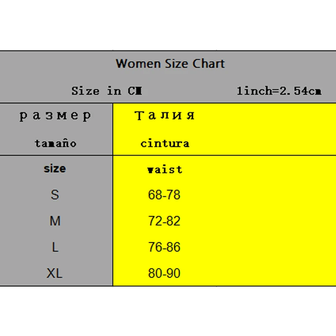This screenshot has width=336, height=336.
Task: Click the 80-90 waist value
Action: [164, 273]
